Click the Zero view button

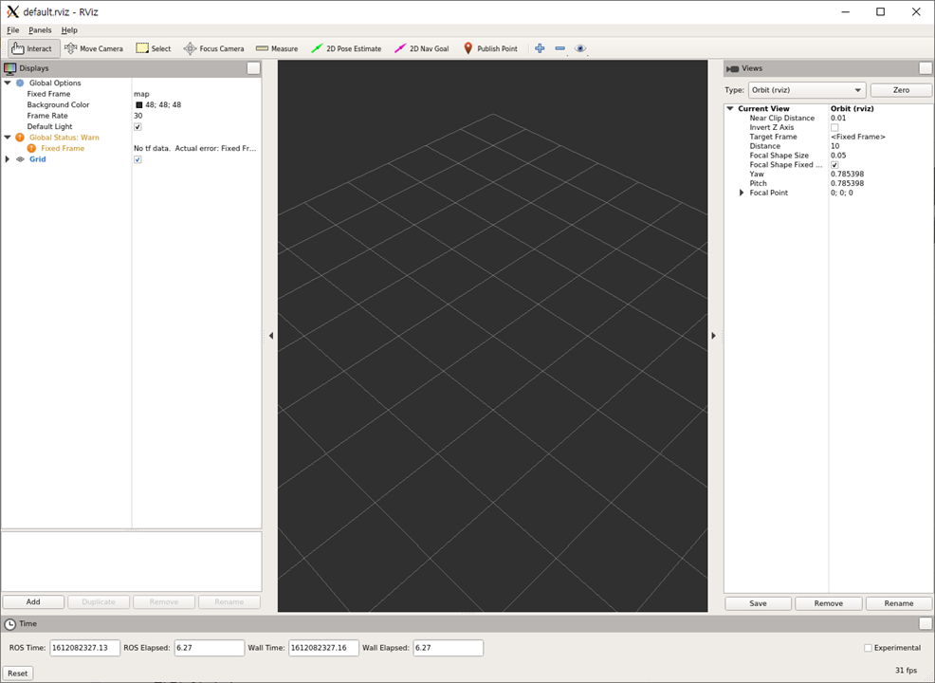pyautogui.click(x=901, y=90)
